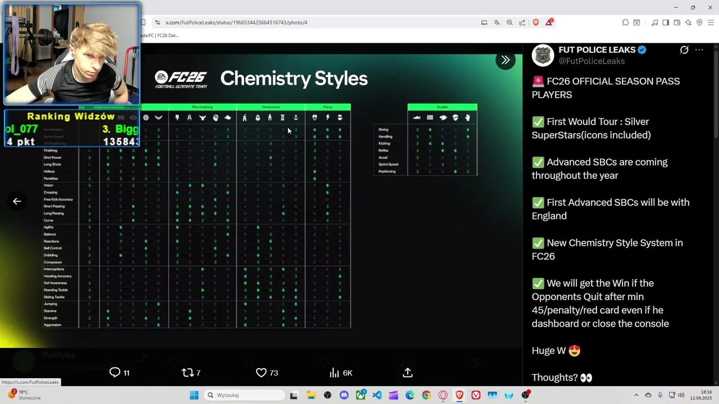Like the tweet showing 73 likes
The height and width of the screenshot is (404, 719).
[267, 373]
